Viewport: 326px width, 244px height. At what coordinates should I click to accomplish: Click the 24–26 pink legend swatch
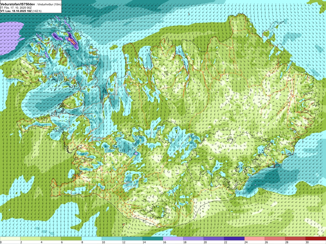(x=255, y=239)
